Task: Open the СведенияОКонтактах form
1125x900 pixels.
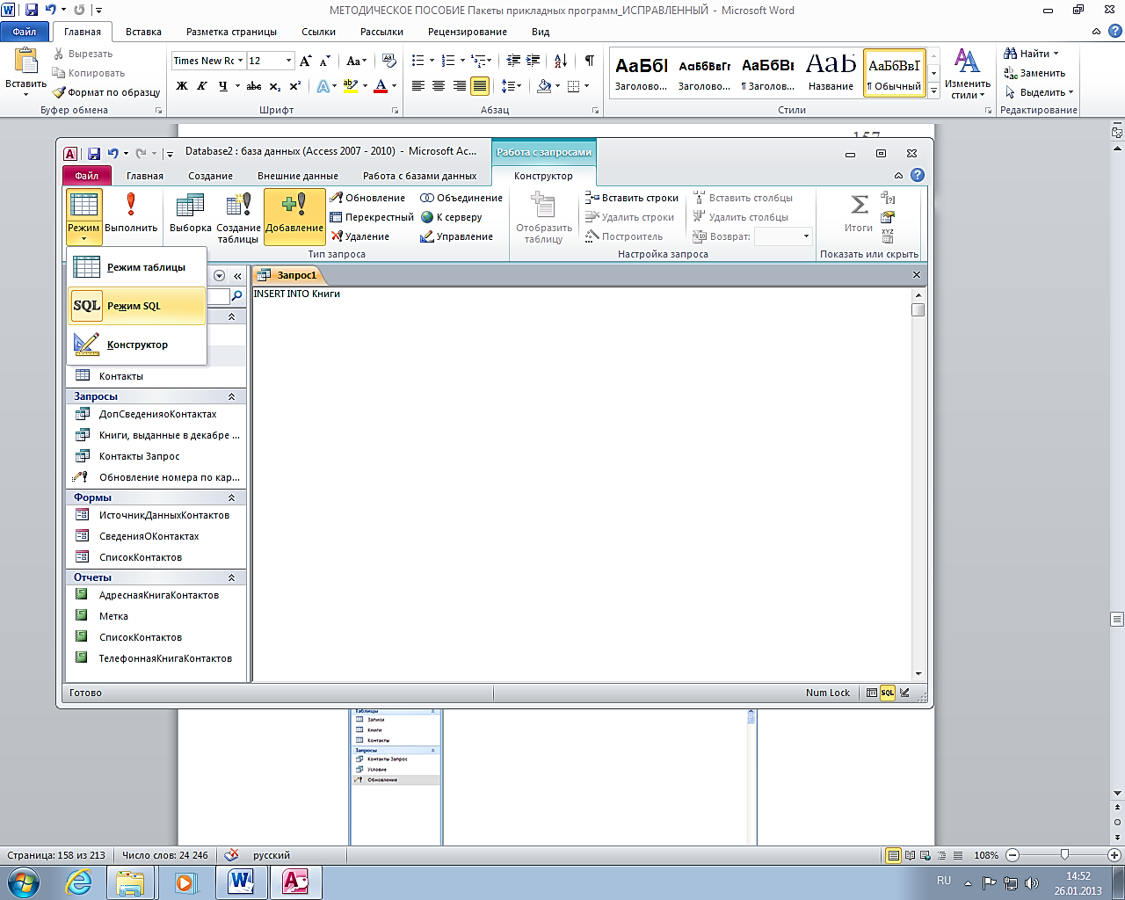Action: pyautogui.click(x=156, y=536)
